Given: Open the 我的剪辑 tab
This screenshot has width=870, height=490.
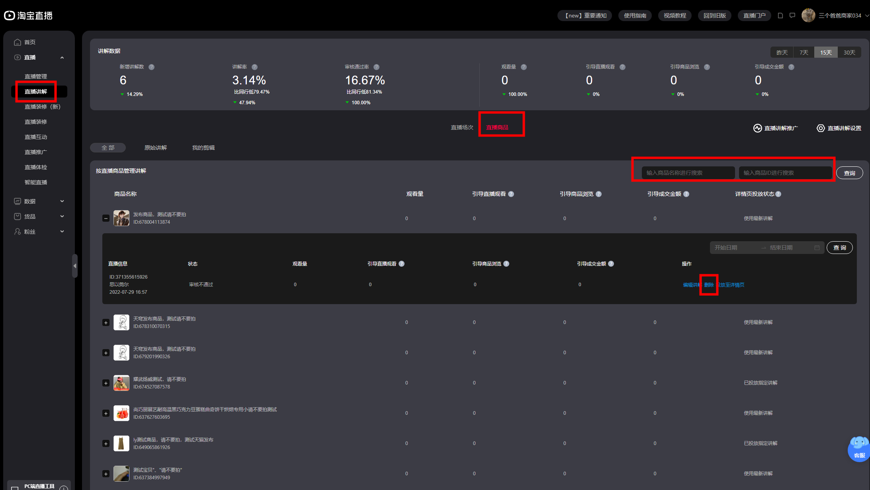Looking at the screenshot, I should [x=203, y=148].
